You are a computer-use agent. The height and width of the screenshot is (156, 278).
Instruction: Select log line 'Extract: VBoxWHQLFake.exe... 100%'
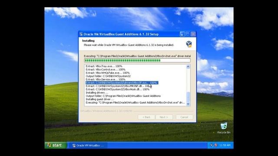point(108,73)
